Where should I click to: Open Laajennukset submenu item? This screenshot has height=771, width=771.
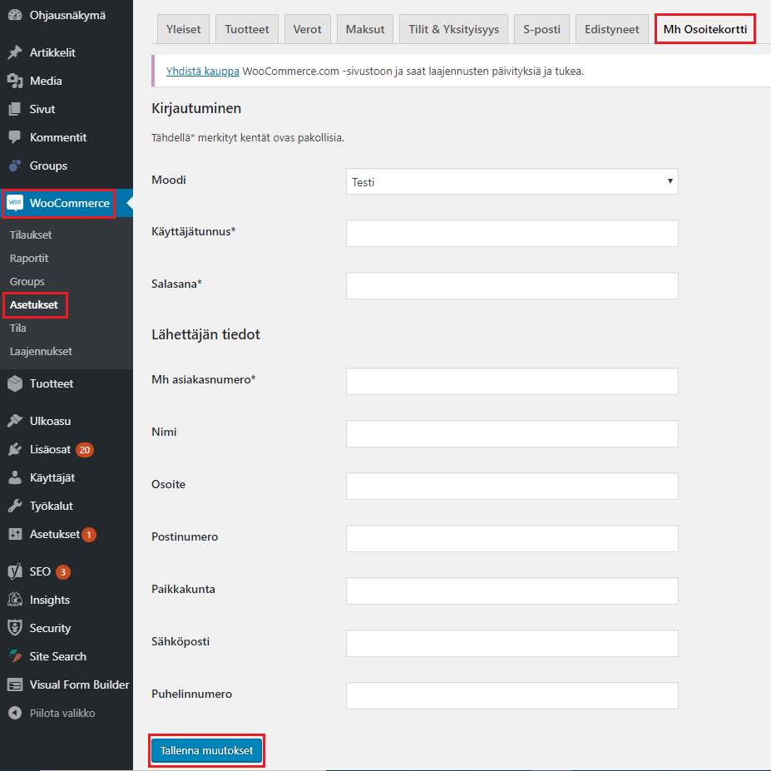(41, 352)
